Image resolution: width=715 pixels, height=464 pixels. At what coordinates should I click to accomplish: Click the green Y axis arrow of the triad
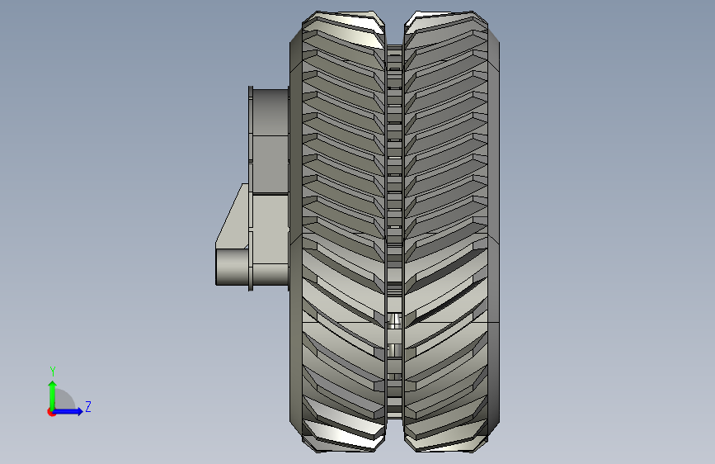[x=53, y=395]
